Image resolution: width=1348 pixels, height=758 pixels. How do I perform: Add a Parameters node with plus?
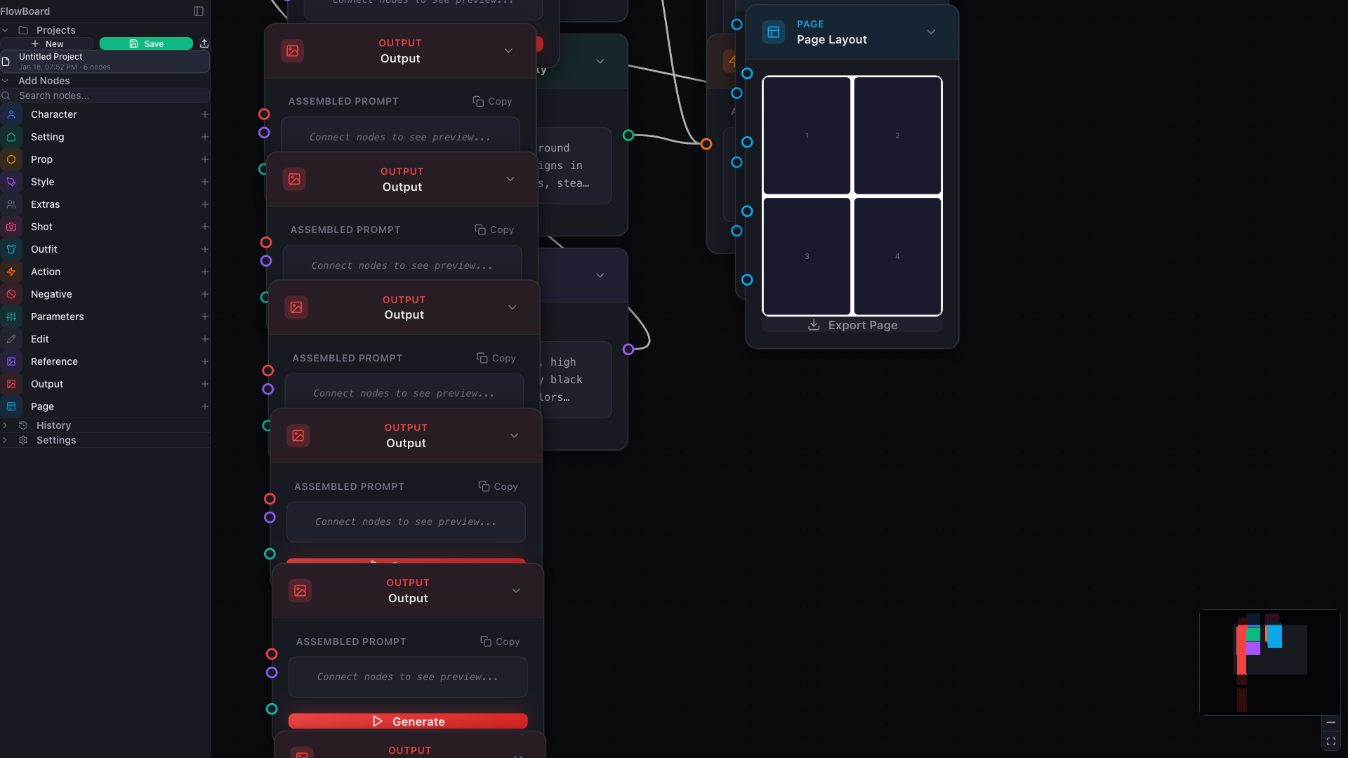coord(205,317)
